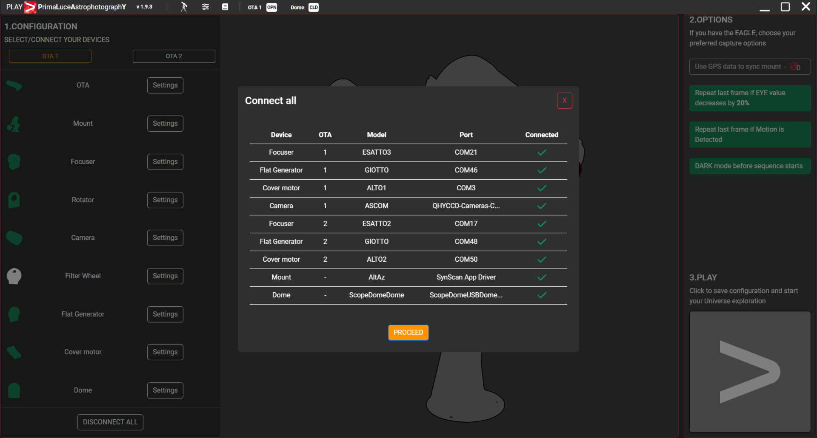Toggle DARK mode before sequence starts

(x=750, y=166)
